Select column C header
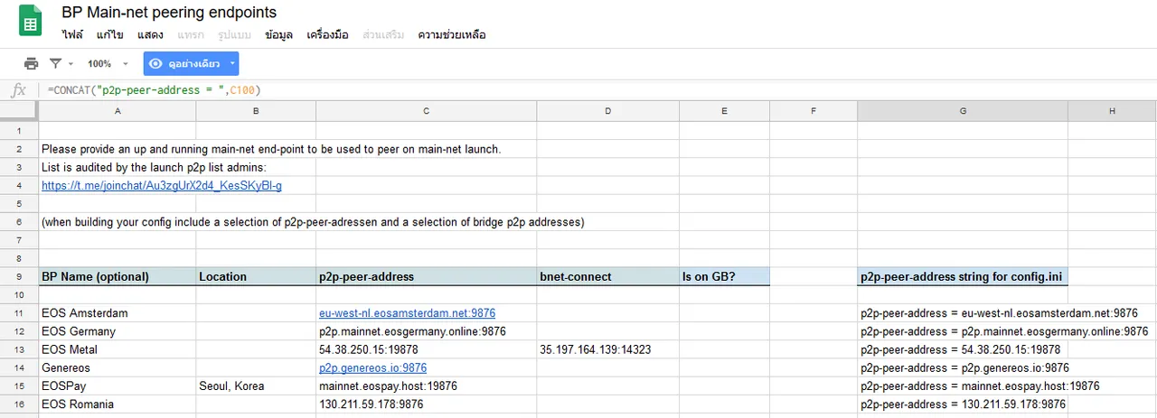The width and height of the screenshot is (1157, 418). point(426,110)
